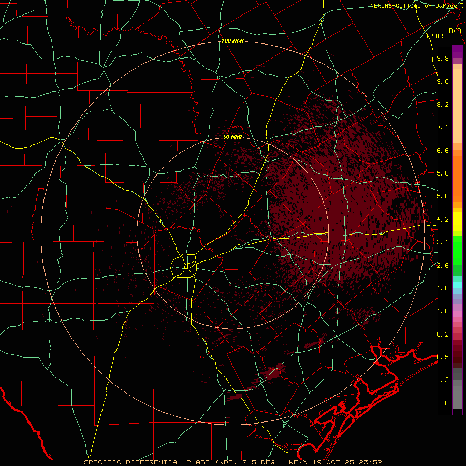Click the 5.0 scale value
This screenshot has width=466, height=466.
(443, 196)
